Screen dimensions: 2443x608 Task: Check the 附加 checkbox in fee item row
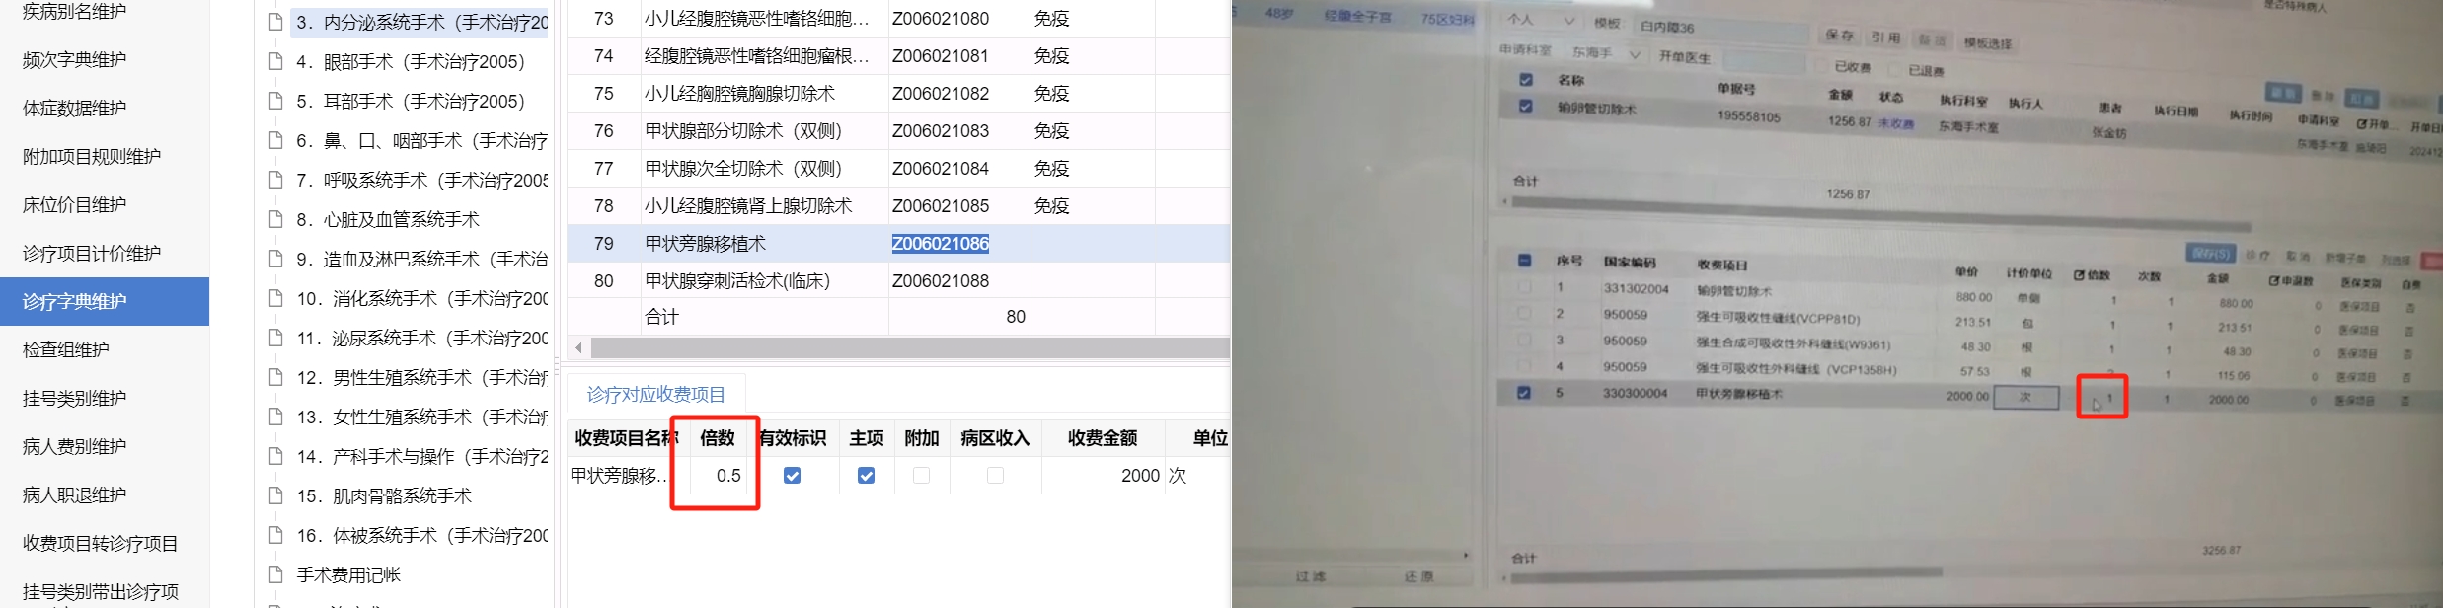[921, 475]
